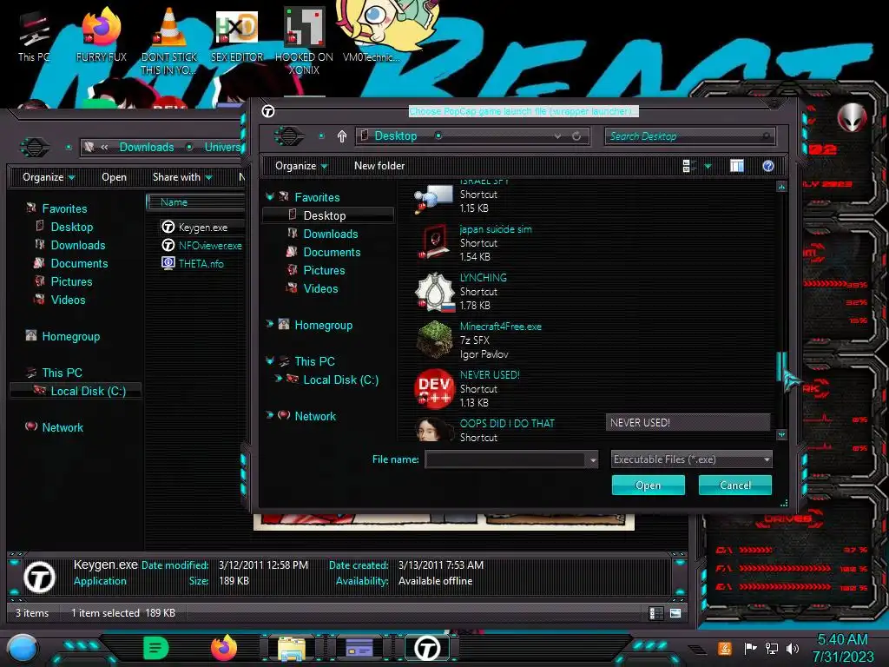Open the SEX EDITOR HxD desktop shortcut
Image resolution: width=889 pixels, height=667 pixels.
(237, 36)
